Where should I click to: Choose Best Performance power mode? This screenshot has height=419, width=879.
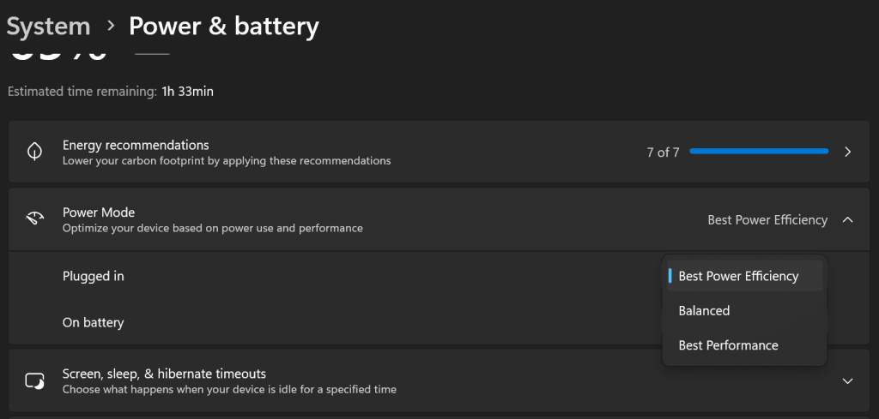[728, 345]
